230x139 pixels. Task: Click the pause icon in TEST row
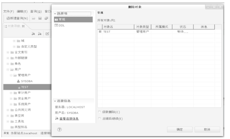tap(100, 32)
